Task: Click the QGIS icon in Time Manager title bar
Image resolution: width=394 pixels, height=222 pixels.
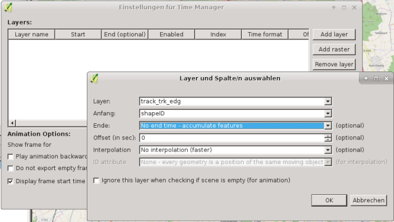Action: coord(9,7)
